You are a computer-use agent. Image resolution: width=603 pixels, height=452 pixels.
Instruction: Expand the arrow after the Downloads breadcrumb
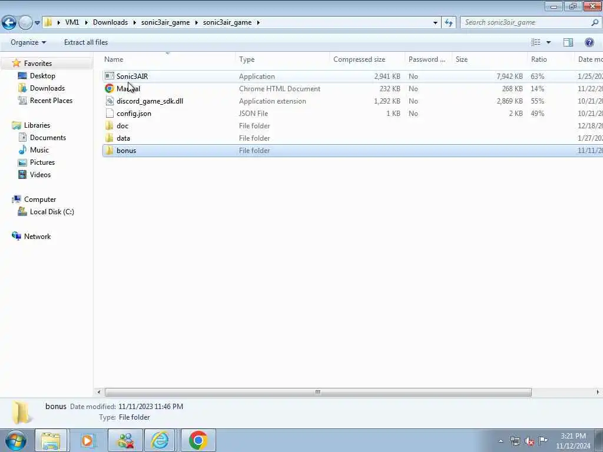[x=135, y=22]
